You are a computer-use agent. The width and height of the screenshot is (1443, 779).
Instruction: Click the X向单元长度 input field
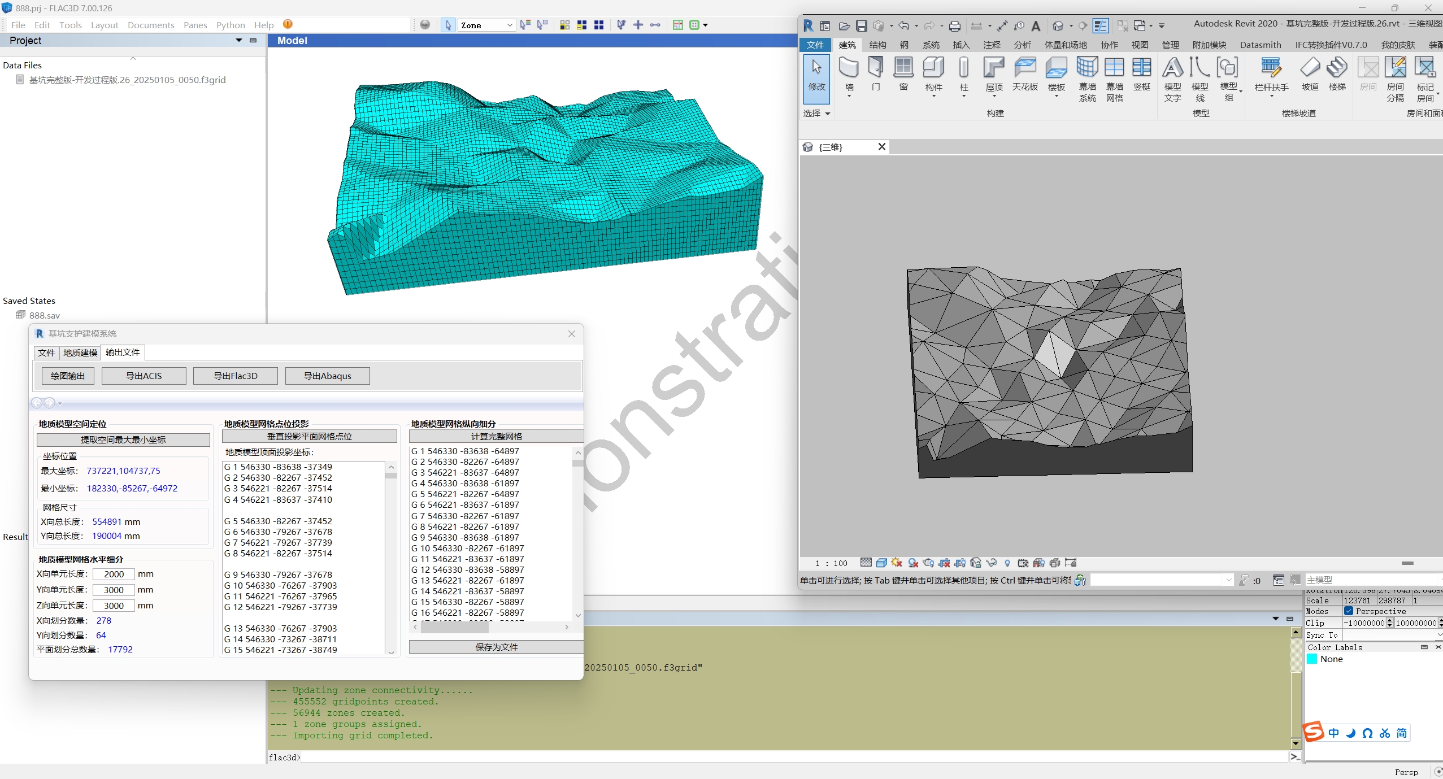[114, 574]
